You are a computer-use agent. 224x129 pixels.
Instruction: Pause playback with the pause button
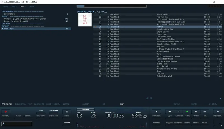pyautogui.click(x=178, y=112)
